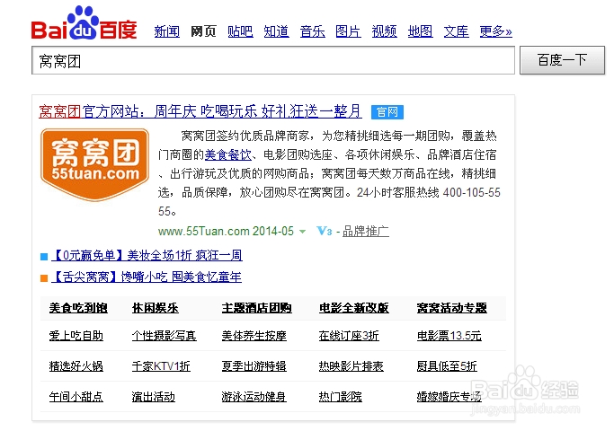
Task: Go to the 文库 tab
Action: 456,31
